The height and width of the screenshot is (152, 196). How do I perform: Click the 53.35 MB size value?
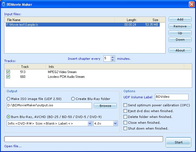point(151,25)
